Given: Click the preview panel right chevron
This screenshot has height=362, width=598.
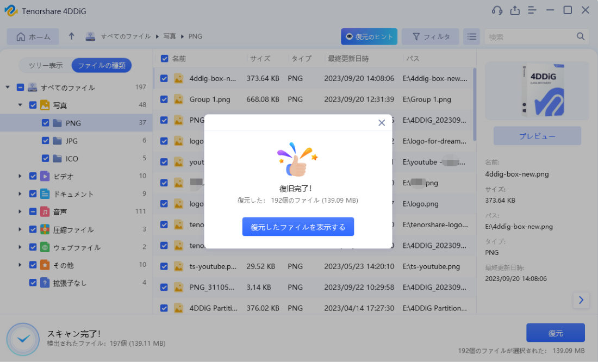Looking at the screenshot, I should tap(581, 300).
